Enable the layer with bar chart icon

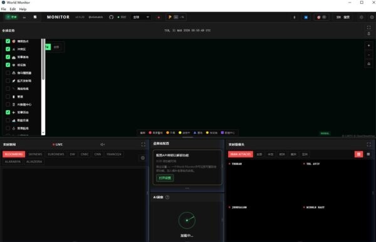point(8,120)
